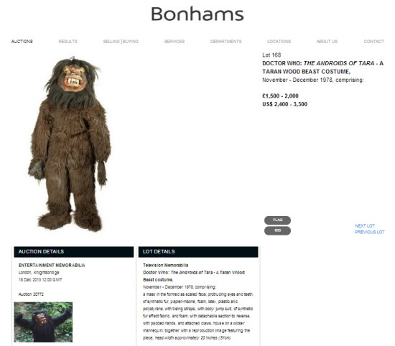The image size is (395, 346).
Task: Enlarge the Wood Beast costume photo
Action: (x=70, y=144)
